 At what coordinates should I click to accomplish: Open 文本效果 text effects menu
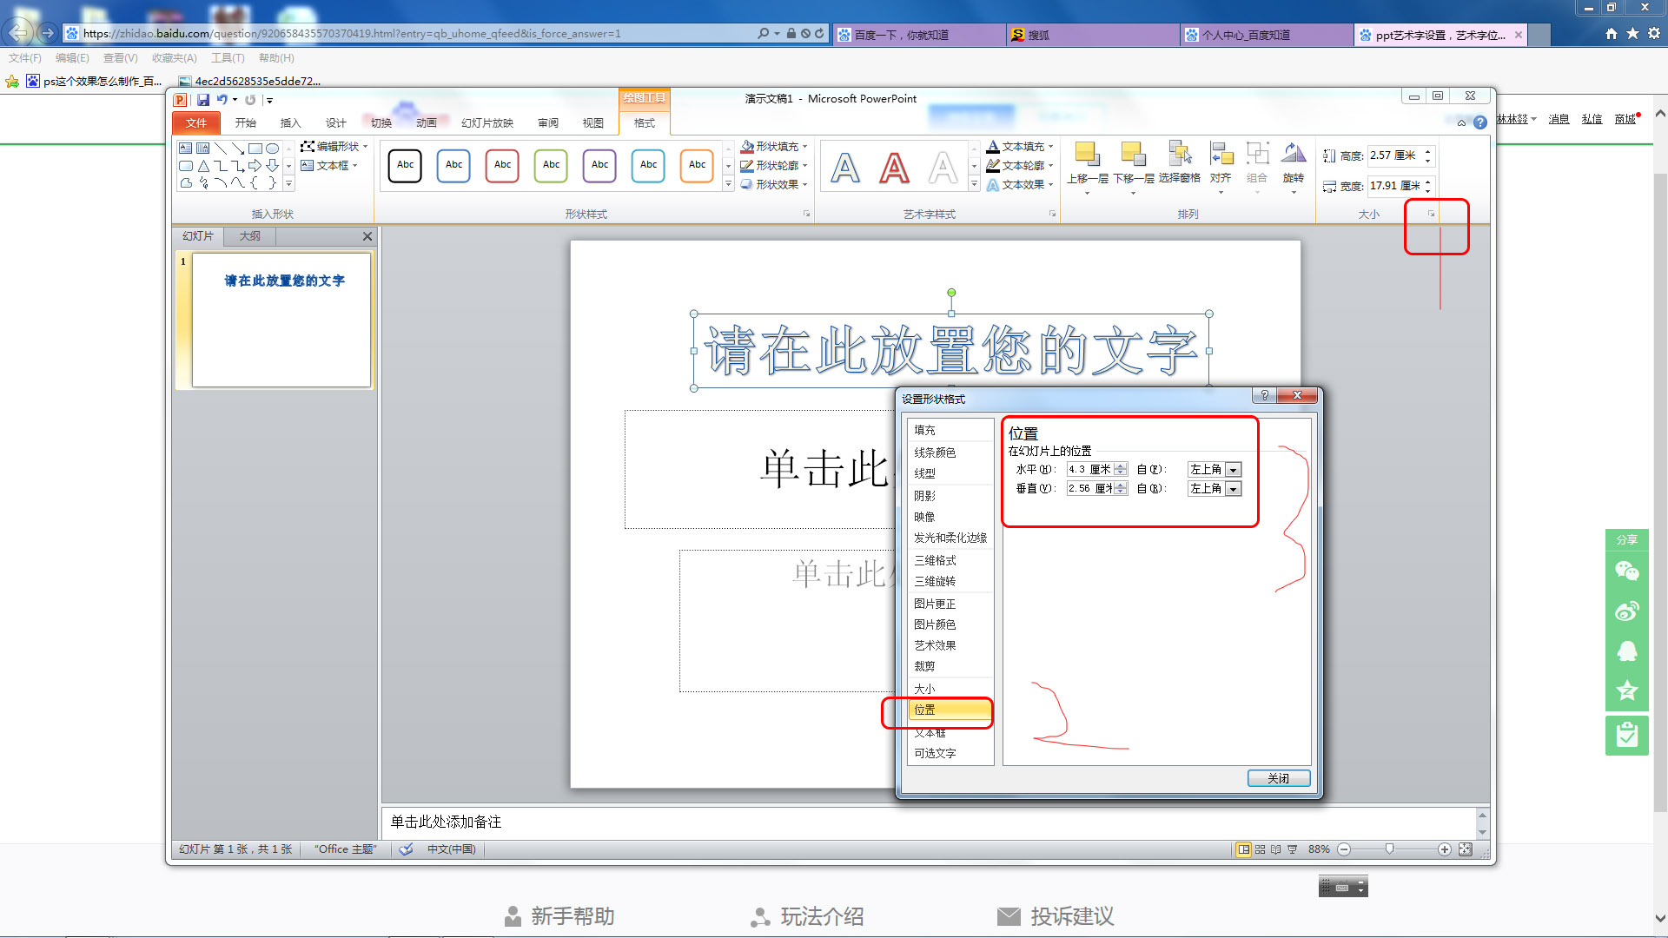coord(1019,184)
